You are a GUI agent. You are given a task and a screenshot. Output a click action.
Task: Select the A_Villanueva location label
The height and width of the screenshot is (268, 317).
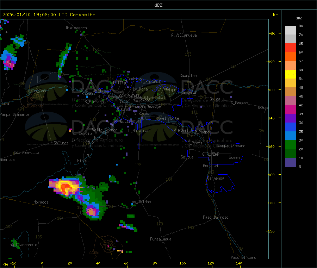tap(184, 35)
